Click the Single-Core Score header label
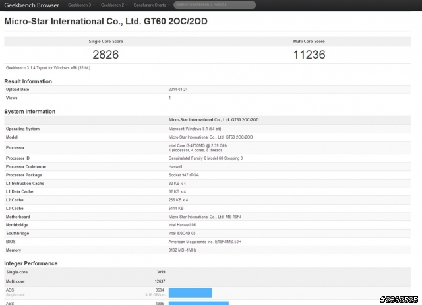The image size is (422, 305). (105, 41)
